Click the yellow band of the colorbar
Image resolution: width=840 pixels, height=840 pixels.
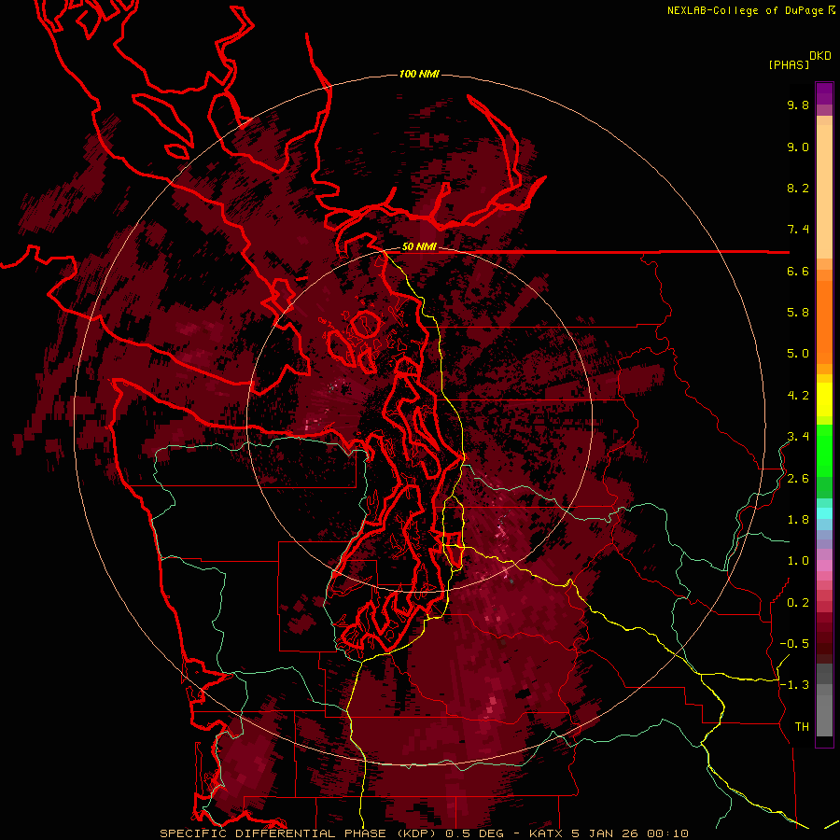pyautogui.click(x=824, y=399)
